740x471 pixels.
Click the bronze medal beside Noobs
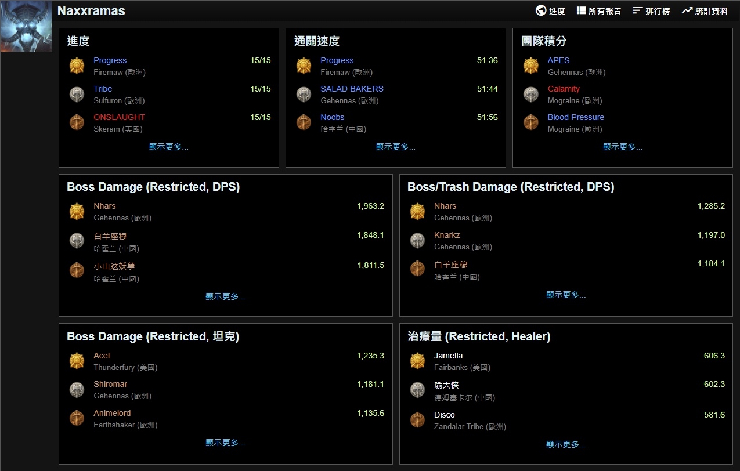pos(304,122)
